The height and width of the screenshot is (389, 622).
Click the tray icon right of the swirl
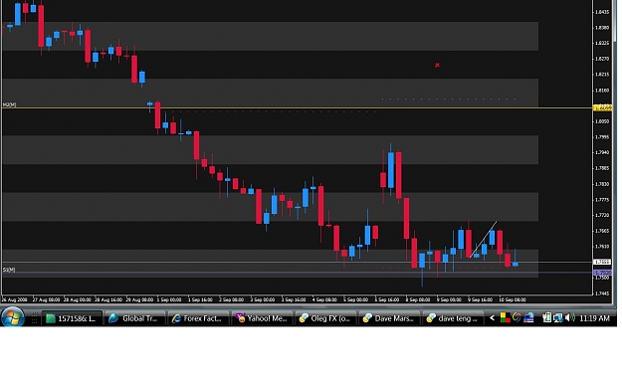click(528, 318)
